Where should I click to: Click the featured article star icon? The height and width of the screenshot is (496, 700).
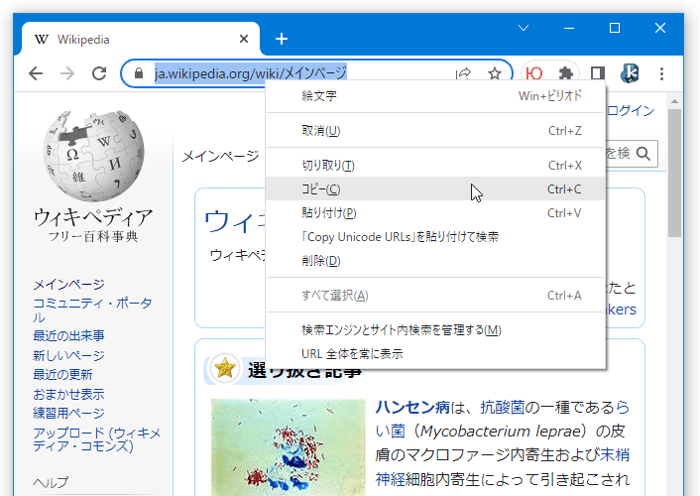[x=225, y=368]
